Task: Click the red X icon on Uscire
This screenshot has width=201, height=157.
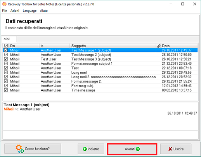Action: (170, 149)
